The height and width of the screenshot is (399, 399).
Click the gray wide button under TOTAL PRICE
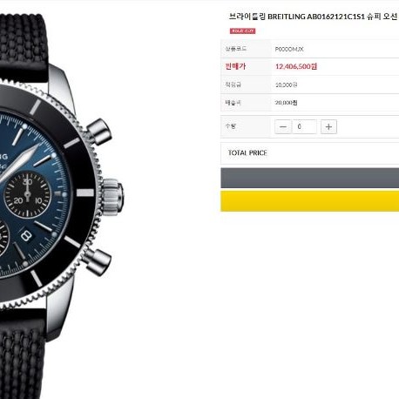pos(310,178)
